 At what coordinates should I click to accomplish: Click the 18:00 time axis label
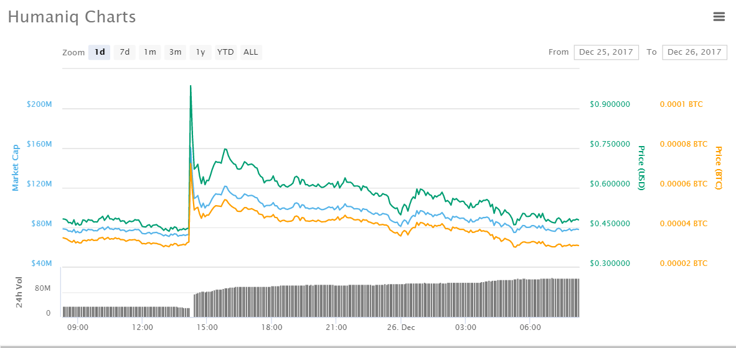(271, 327)
